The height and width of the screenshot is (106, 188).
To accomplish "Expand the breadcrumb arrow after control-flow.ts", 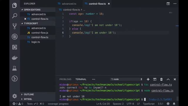I will [82, 10].
